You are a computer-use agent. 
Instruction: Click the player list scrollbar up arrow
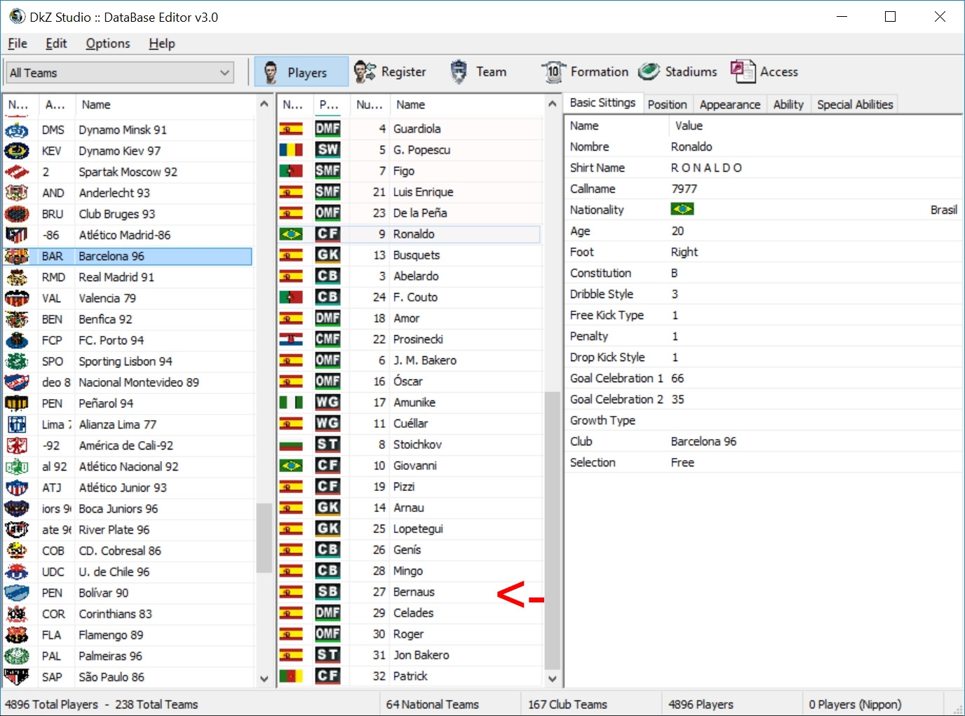click(553, 104)
